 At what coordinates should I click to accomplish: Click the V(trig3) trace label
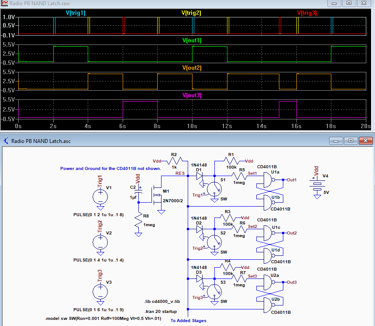coord(307,13)
